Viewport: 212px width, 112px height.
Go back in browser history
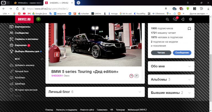[4, 9]
